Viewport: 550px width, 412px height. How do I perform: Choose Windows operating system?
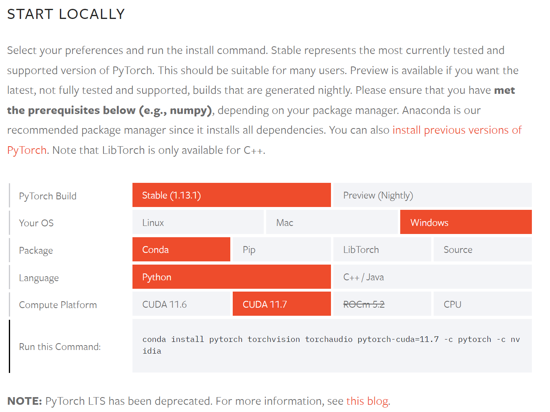[466, 222]
